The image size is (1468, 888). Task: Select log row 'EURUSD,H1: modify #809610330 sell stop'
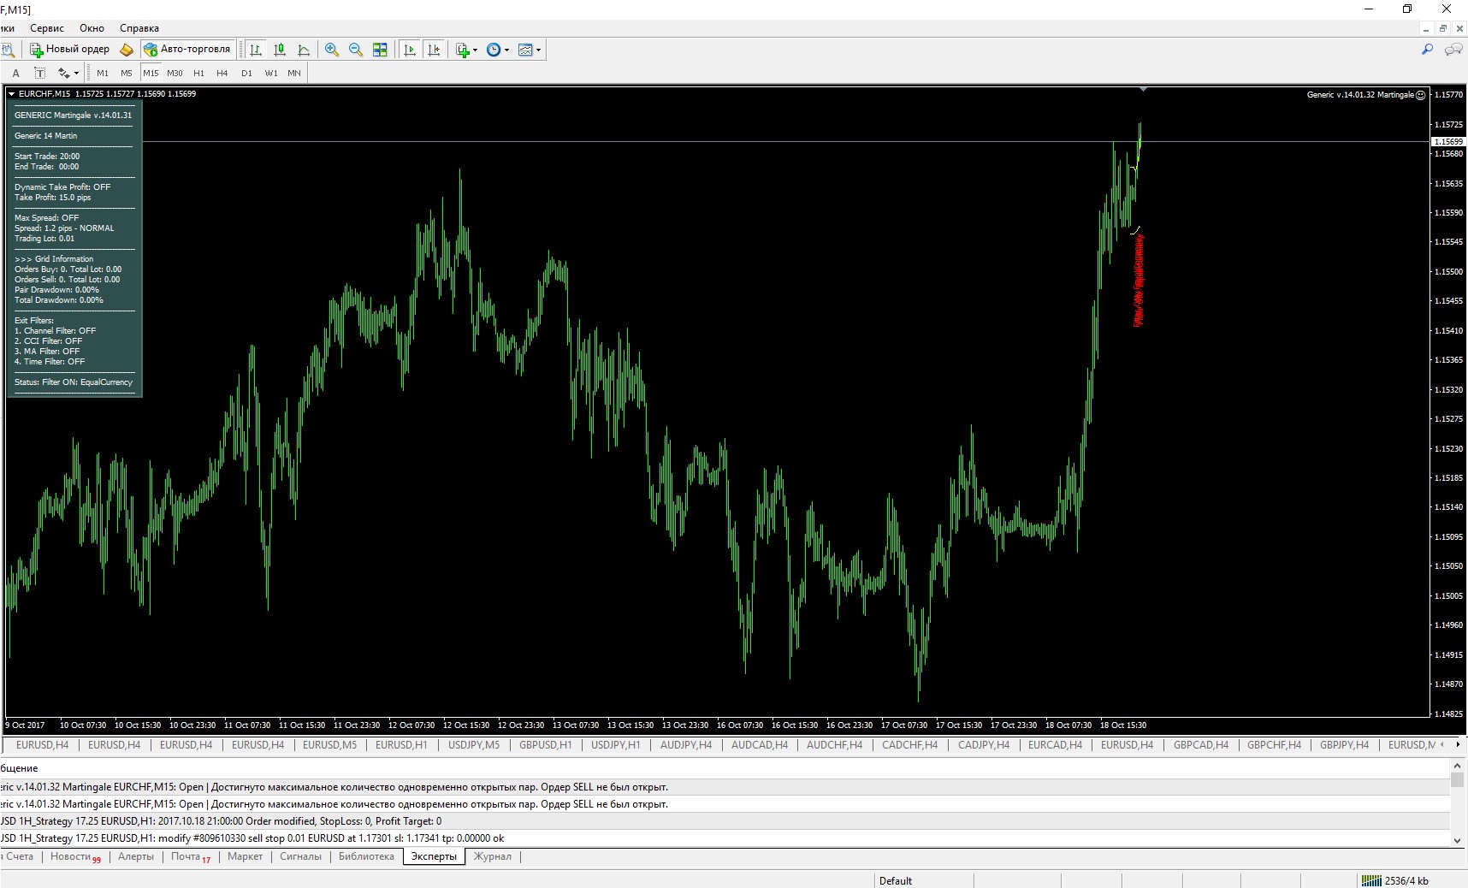click(x=725, y=838)
